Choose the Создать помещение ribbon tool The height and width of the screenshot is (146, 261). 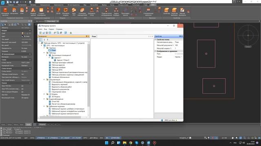point(41,12)
